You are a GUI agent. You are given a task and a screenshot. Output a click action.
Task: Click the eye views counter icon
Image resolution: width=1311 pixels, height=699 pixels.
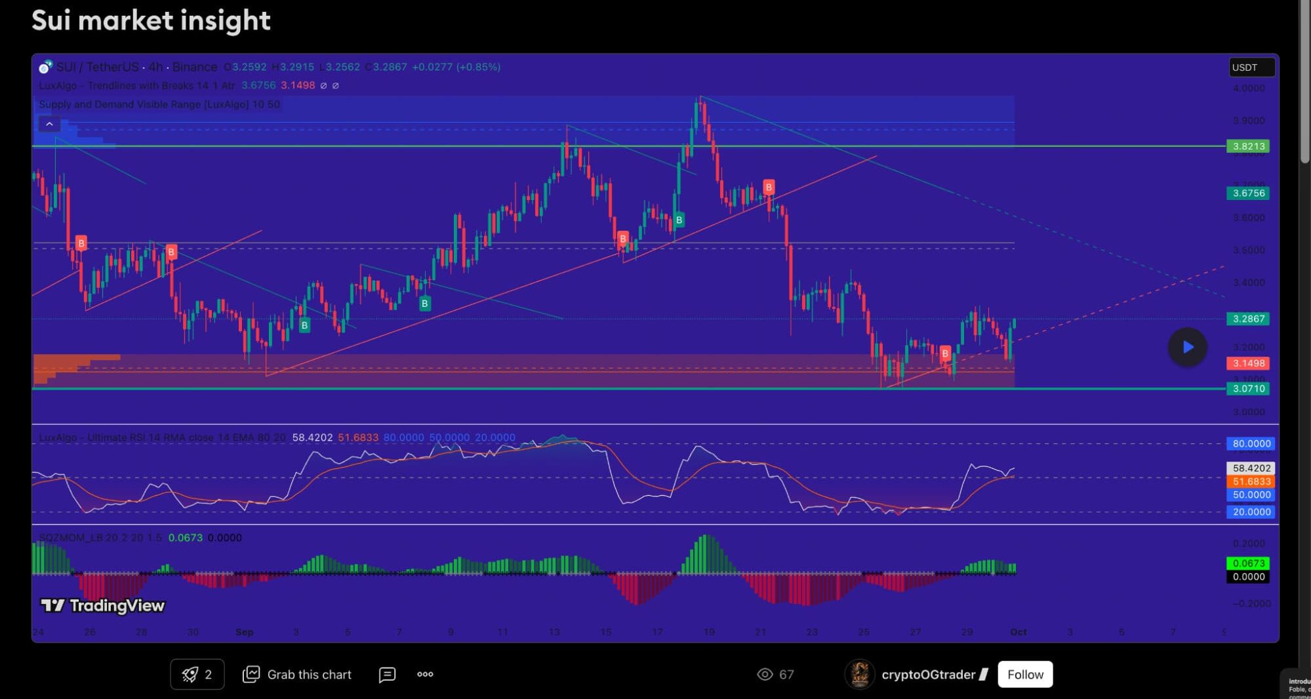[765, 674]
